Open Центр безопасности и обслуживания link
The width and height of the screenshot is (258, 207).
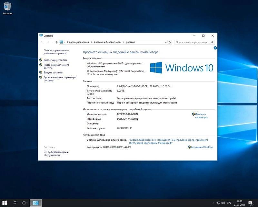pos(56,154)
